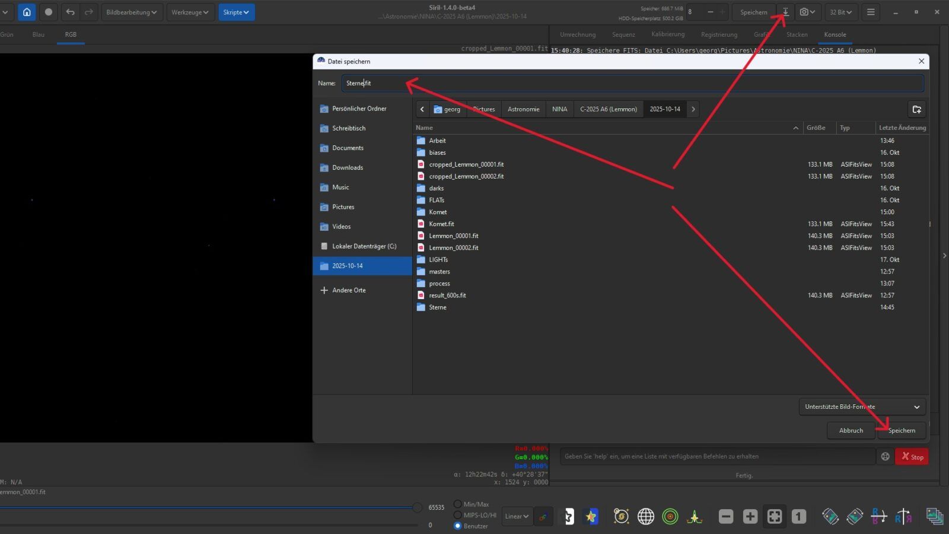The width and height of the screenshot is (949, 534).
Task: Switch to the Kalibrierung tab
Action: point(667,34)
